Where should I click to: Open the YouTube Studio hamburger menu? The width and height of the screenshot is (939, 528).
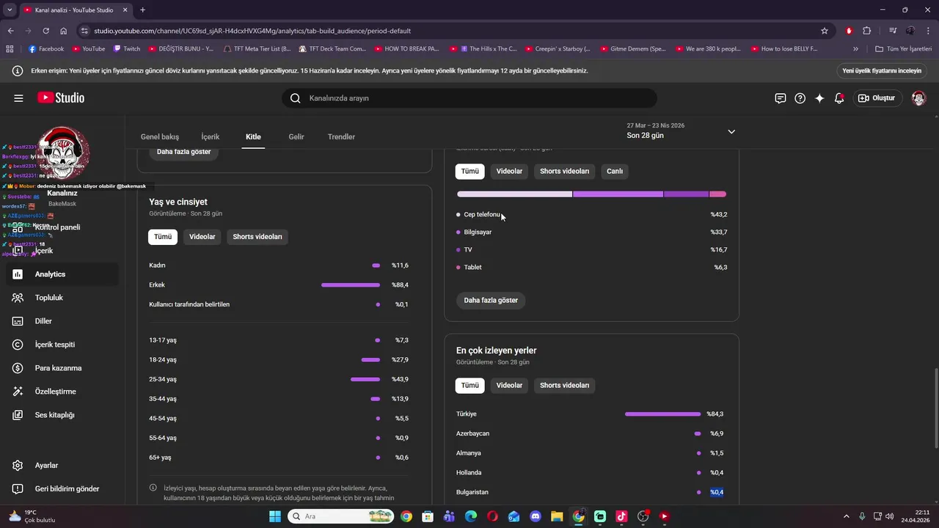[x=18, y=98]
